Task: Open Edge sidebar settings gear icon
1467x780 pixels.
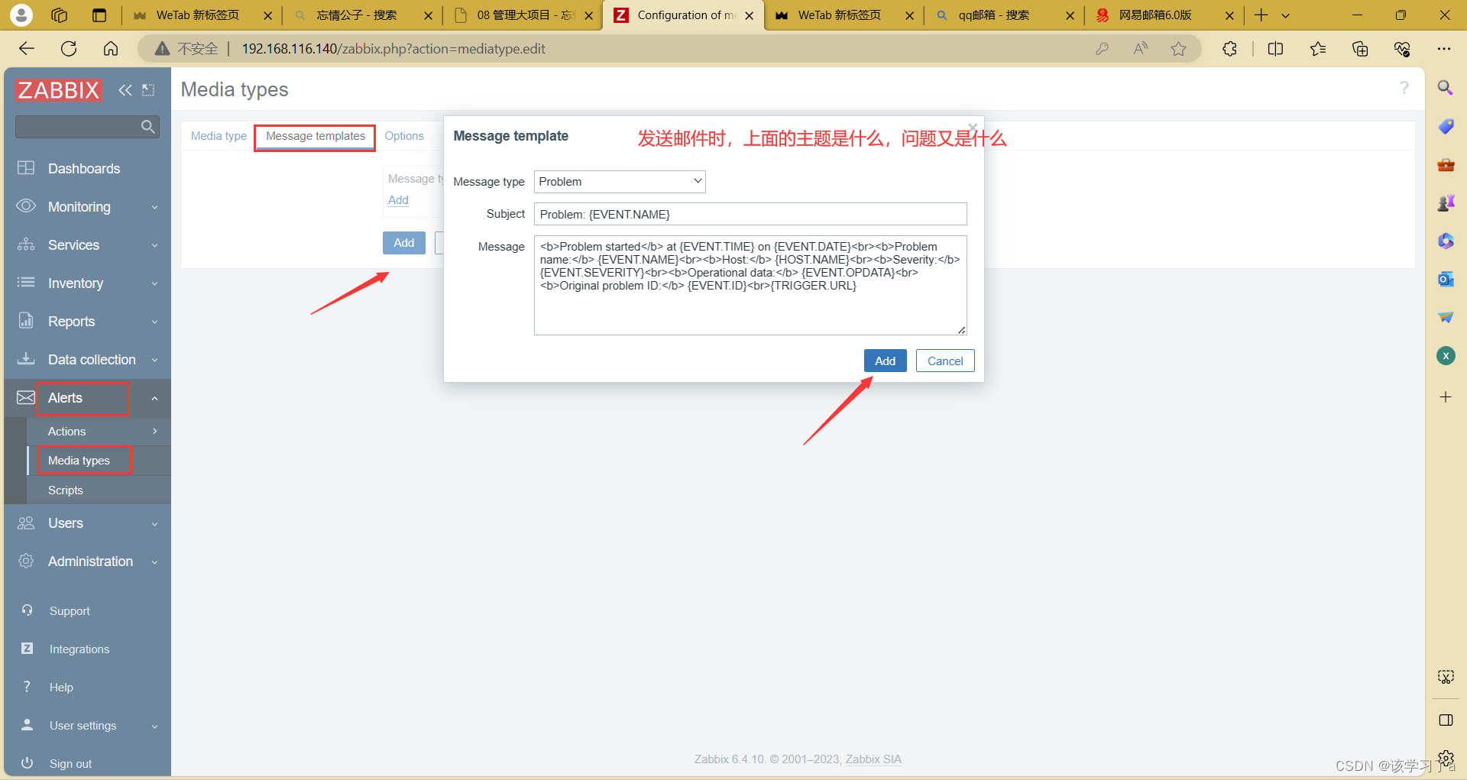Action: click(1446, 759)
